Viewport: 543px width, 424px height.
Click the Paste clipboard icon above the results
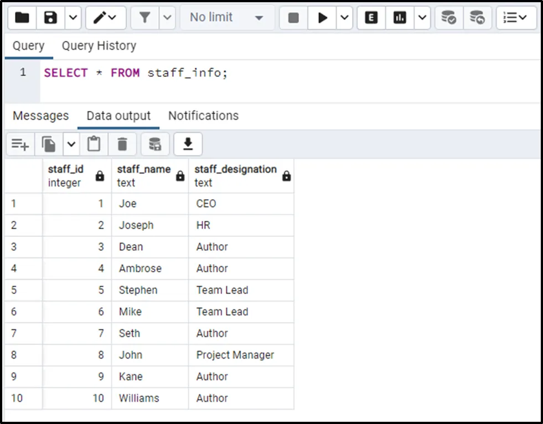(x=94, y=144)
